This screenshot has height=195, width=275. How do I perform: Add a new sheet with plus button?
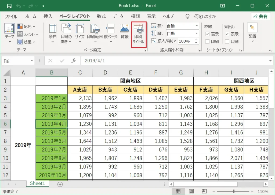click(x=60, y=184)
